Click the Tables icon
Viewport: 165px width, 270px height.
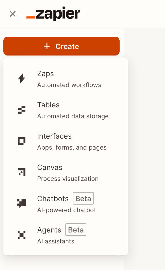pos(22,110)
